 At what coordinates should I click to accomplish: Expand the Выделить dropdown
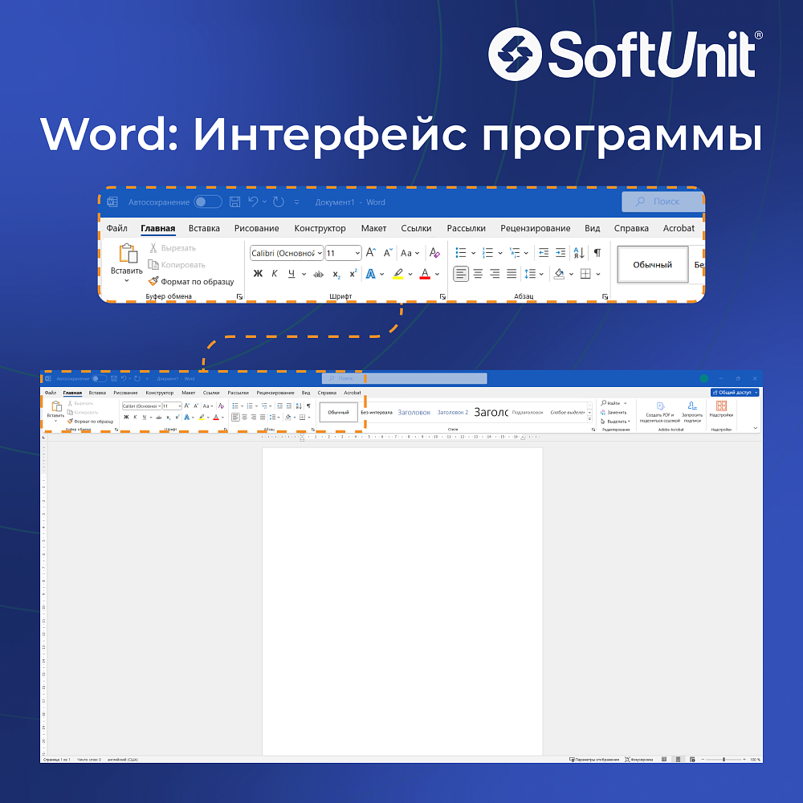pos(629,422)
